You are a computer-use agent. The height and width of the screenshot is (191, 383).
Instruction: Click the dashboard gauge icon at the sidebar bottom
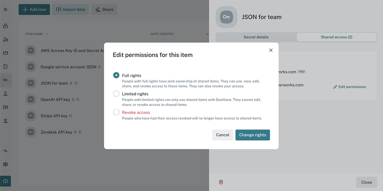pyautogui.click(x=5, y=181)
